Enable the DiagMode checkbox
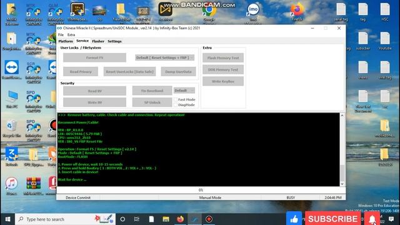 click(176, 105)
